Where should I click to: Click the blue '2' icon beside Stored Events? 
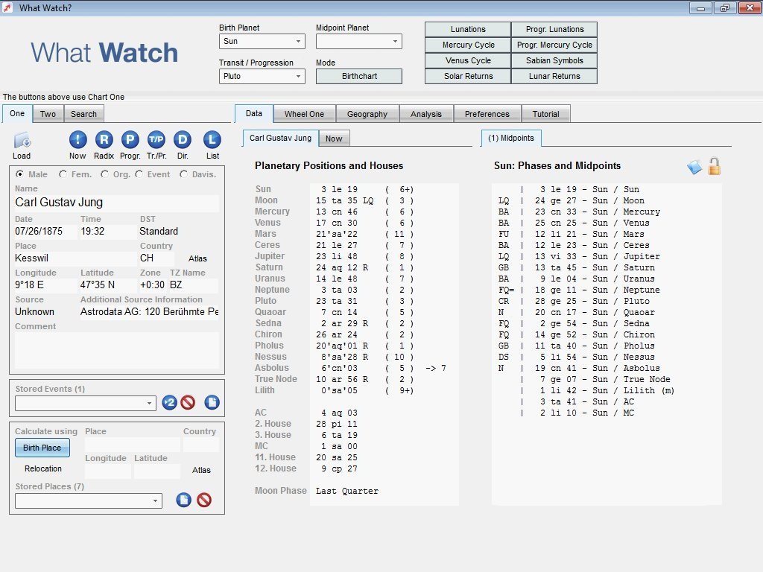point(169,402)
